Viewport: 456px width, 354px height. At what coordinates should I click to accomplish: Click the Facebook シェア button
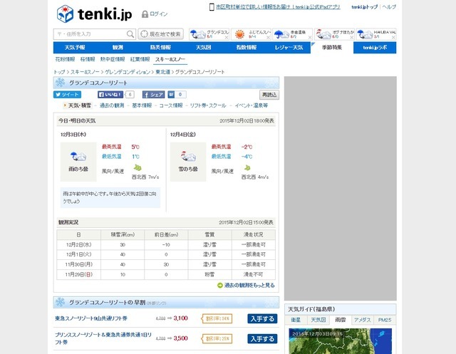[154, 95]
